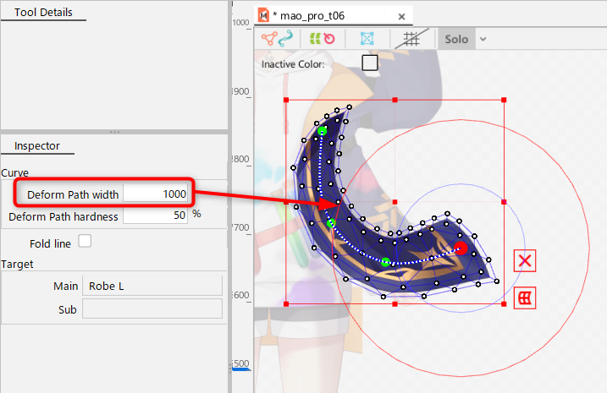Click the red end point of deform path
The image size is (607, 393).
[x=460, y=248]
